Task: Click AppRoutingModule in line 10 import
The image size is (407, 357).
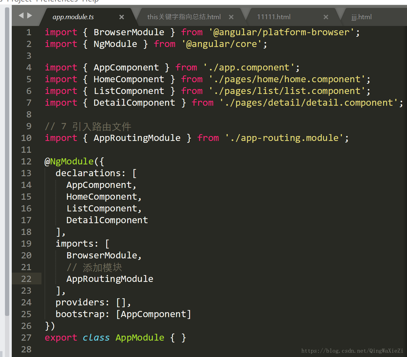Action: point(137,138)
